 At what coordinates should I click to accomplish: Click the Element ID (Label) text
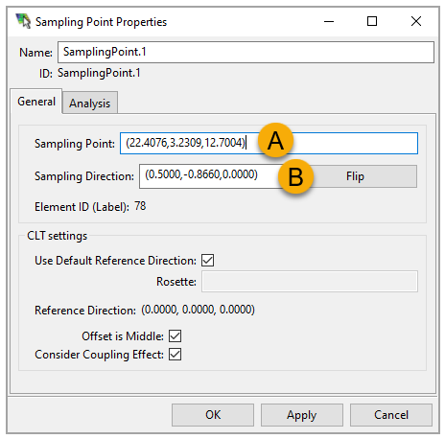tap(82, 207)
